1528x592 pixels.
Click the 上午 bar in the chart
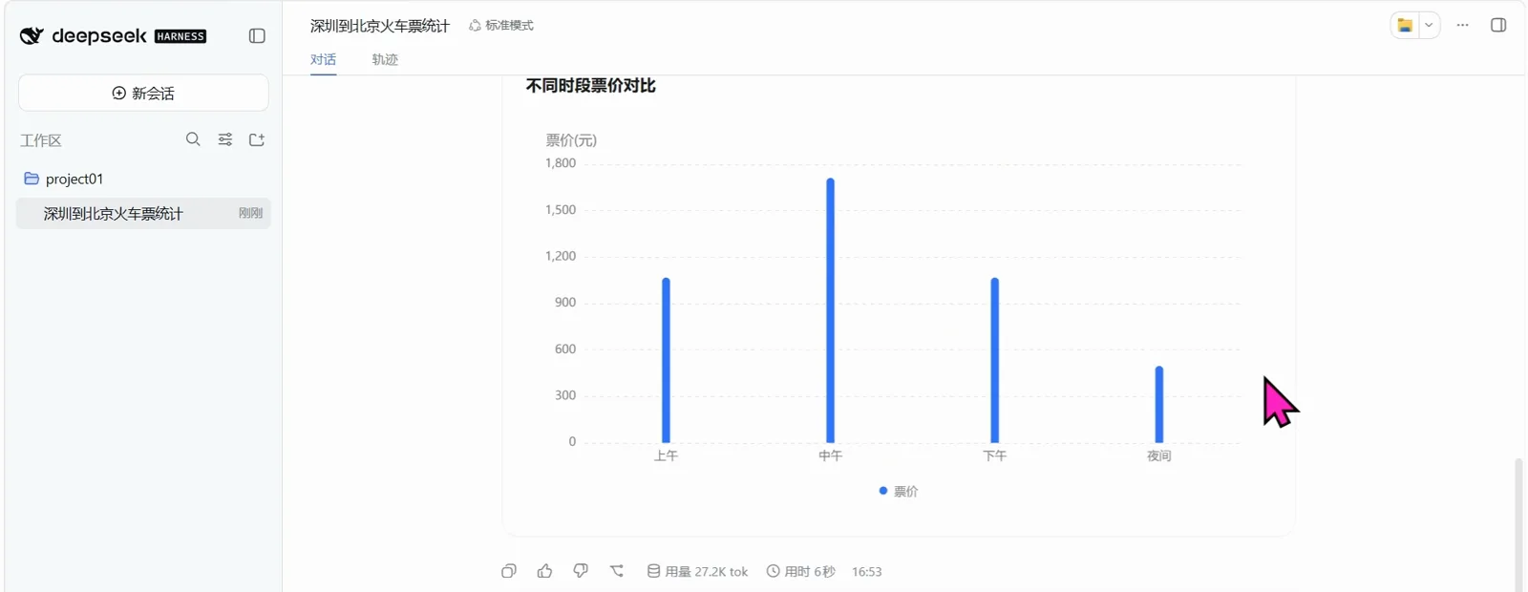pos(666,360)
